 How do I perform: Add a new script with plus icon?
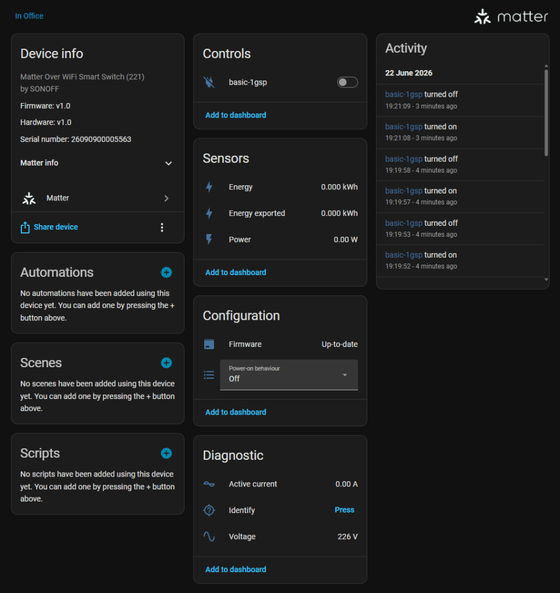(166, 453)
